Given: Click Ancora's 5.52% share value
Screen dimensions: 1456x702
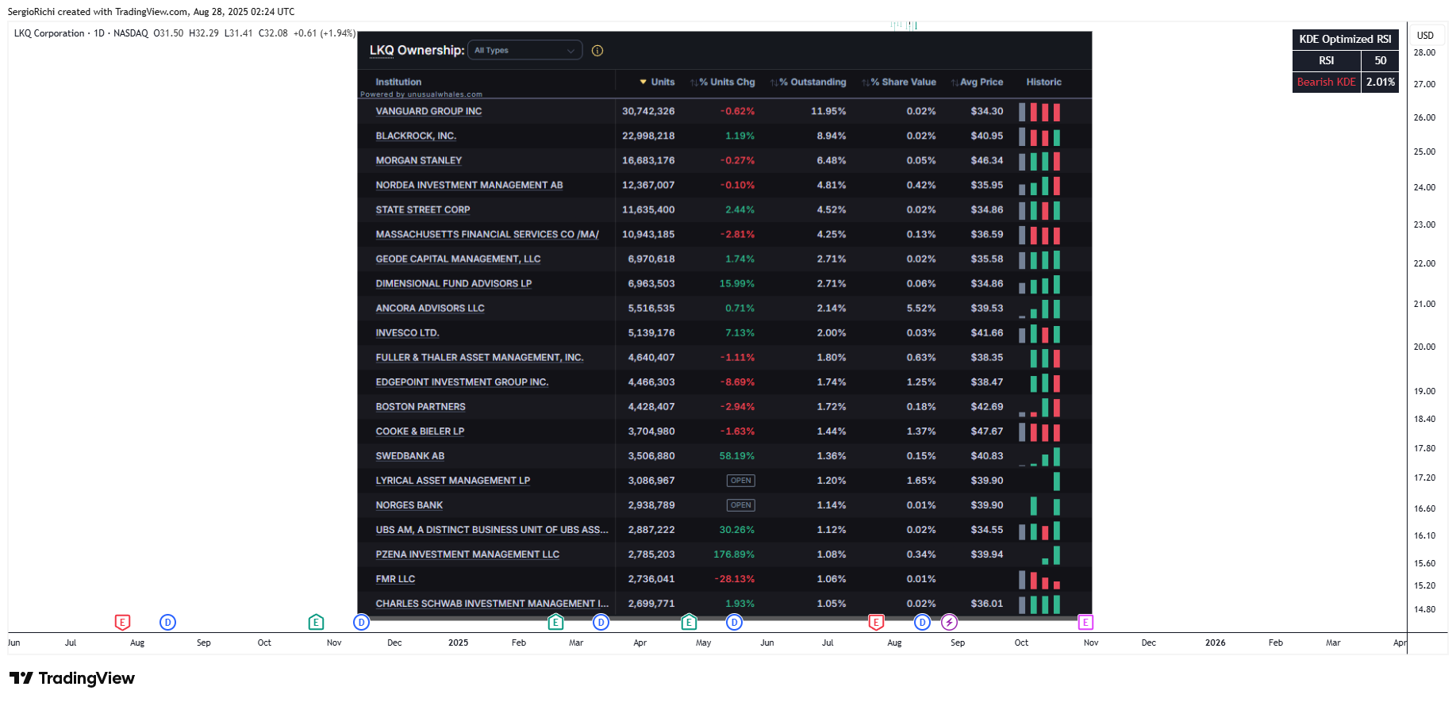Looking at the screenshot, I should coord(921,308).
